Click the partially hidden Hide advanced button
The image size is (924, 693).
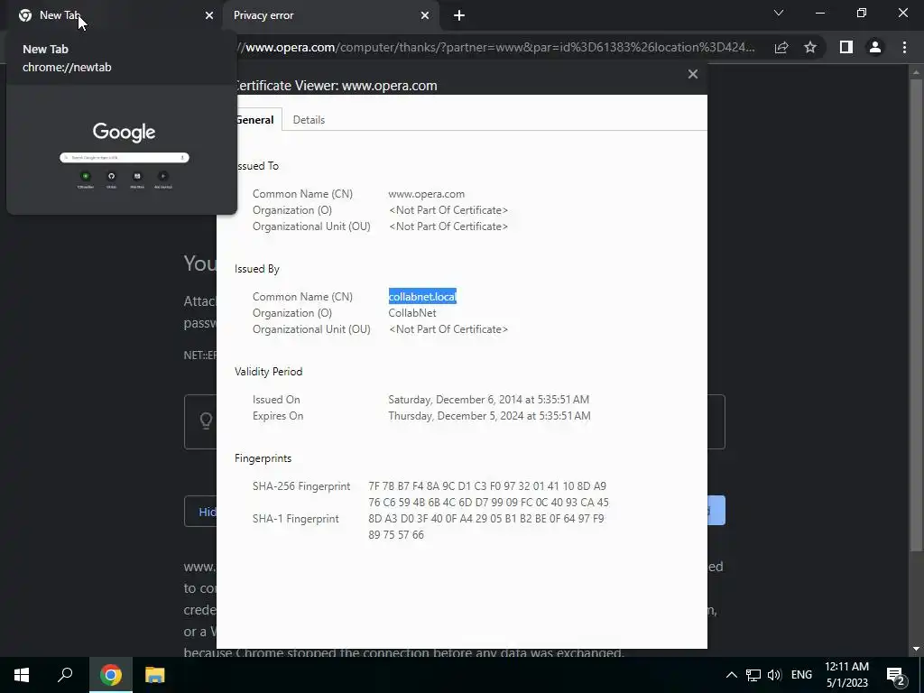200,512
